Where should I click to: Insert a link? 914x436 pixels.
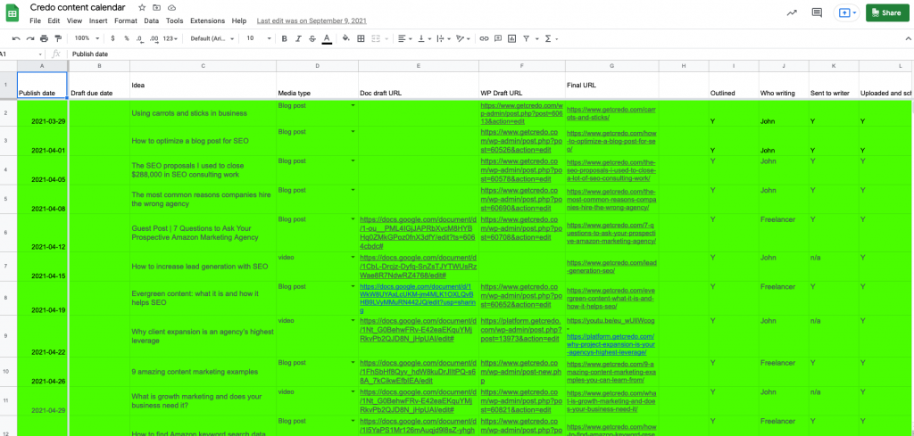(484, 38)
